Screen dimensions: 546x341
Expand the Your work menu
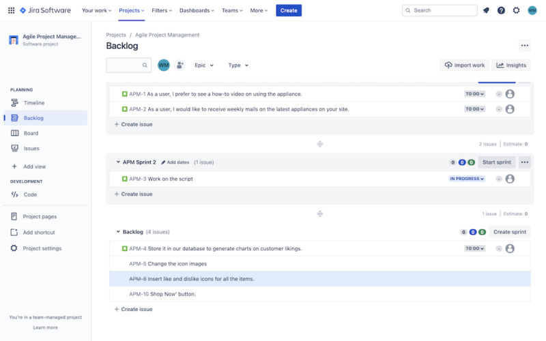coord(96,10)
